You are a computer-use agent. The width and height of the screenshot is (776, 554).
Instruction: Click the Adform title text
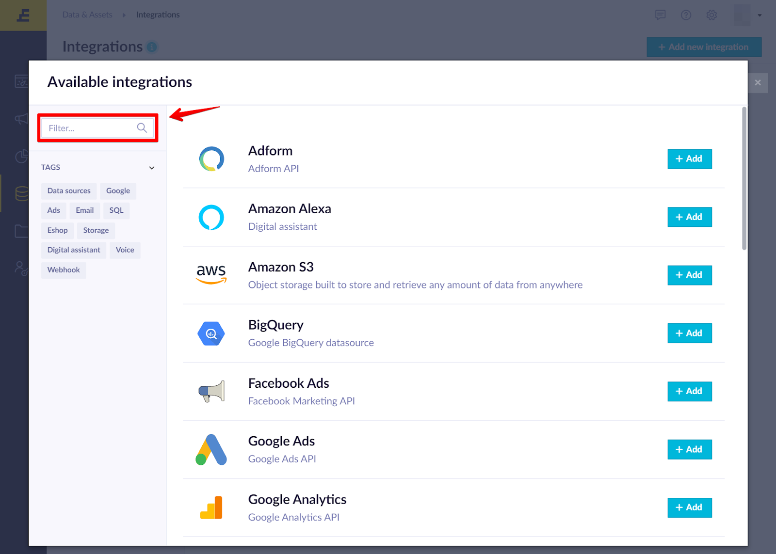click(x=270, y=151)
